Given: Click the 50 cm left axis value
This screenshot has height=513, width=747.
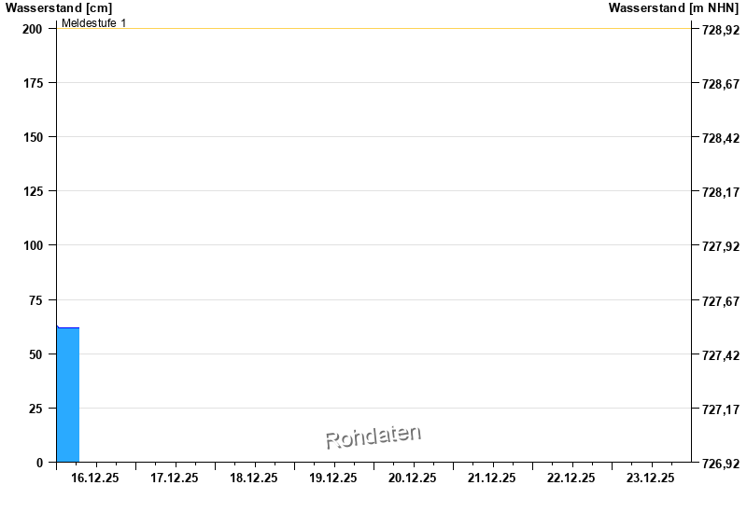Looking at the screenshot, I should pos(35,354).
